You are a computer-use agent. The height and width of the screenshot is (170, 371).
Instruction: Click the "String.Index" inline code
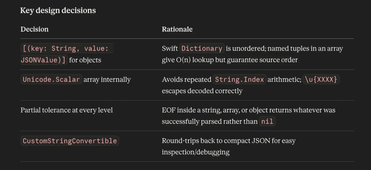point(239,79)
